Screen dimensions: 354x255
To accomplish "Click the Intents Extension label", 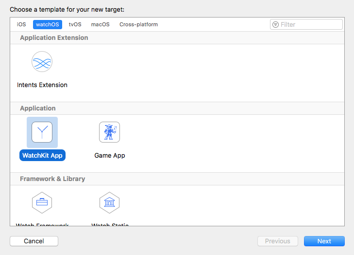I will (42, 85).
